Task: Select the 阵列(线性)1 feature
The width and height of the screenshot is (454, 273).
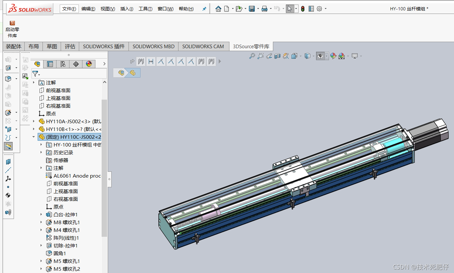Action: [x=62, y=238]
